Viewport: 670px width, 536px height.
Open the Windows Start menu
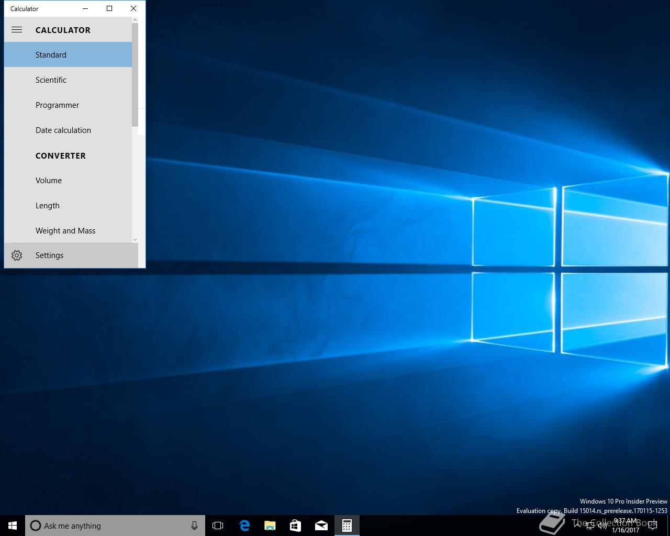click(x=13, y=526)
